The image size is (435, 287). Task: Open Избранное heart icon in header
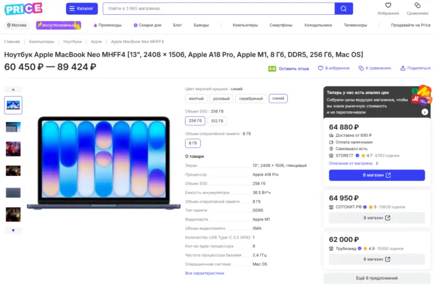(x=388, y=5)
